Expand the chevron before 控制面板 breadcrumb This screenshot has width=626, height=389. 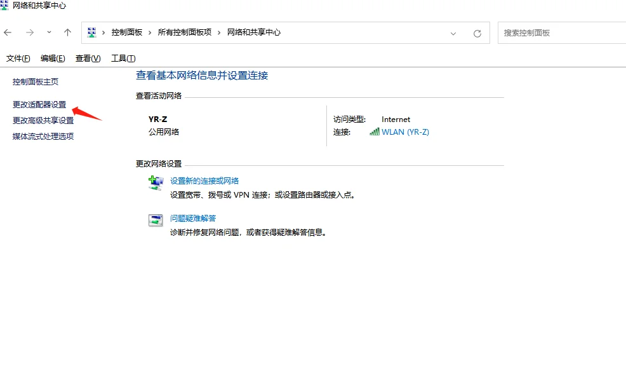[x=103, y=33]
